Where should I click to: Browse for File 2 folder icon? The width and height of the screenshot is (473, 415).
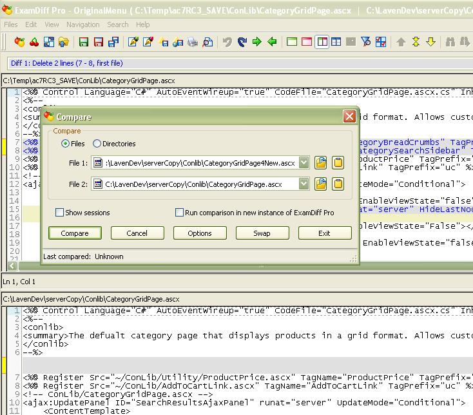coord(321,184)
